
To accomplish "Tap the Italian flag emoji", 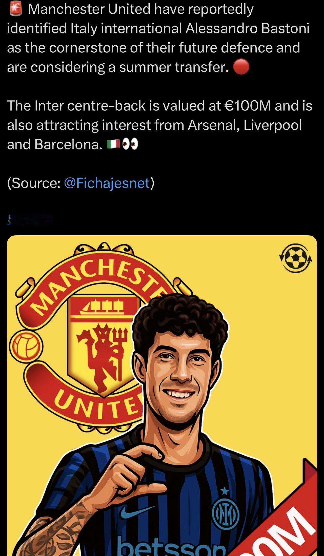I will 113,145.
